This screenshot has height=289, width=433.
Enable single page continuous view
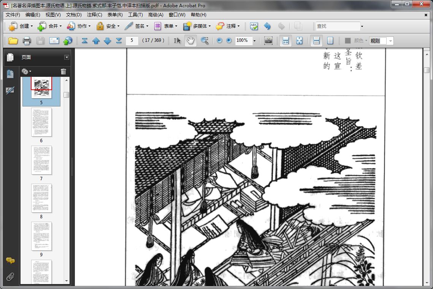click(x=316, y=41)
